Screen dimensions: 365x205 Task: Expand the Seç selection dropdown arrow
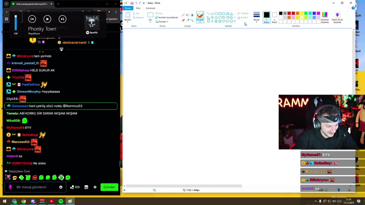pos(150,22)
